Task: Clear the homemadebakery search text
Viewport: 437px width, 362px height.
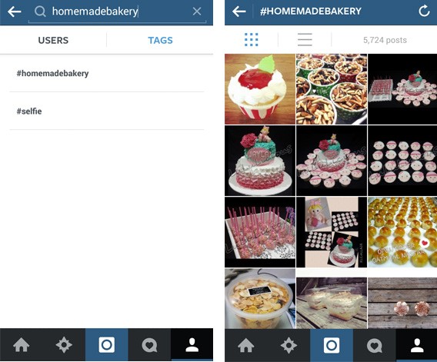Action: (x=197, y=12)
